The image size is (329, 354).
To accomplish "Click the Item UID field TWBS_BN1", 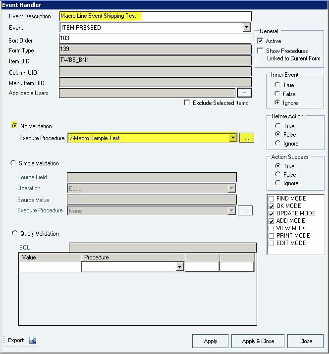I will click(155, 60).
